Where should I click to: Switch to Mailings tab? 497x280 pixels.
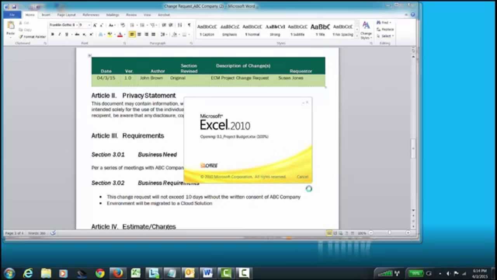pyautogui.click(x=113, y=15)
